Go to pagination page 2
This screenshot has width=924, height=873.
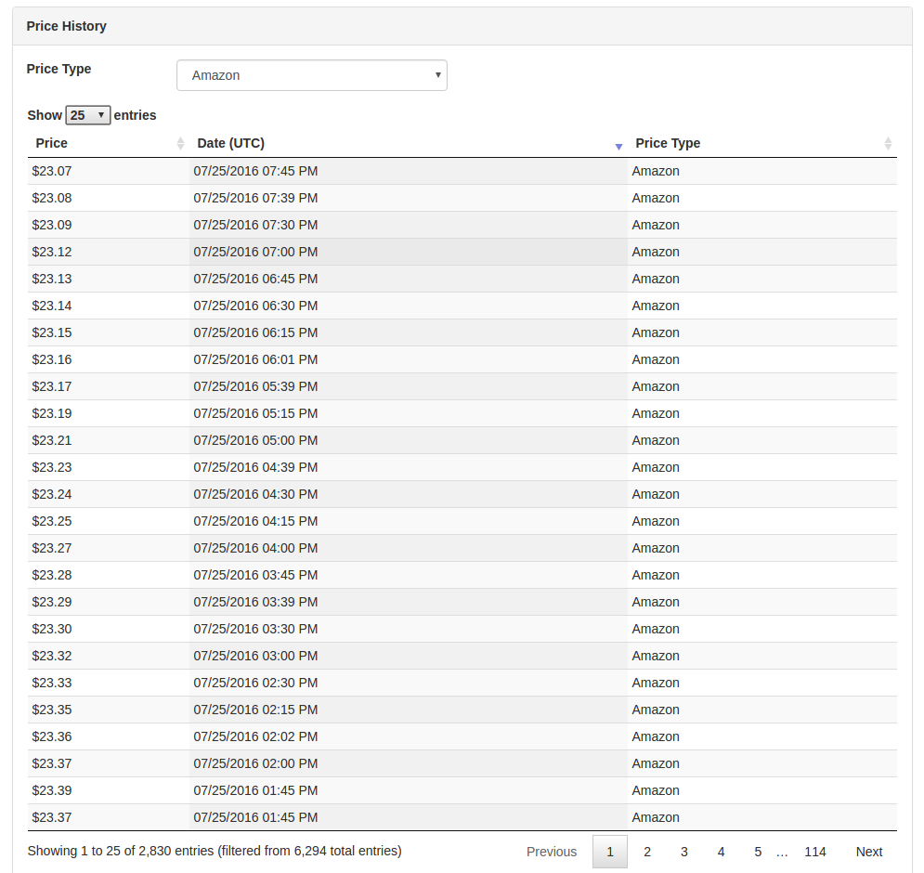647,852
